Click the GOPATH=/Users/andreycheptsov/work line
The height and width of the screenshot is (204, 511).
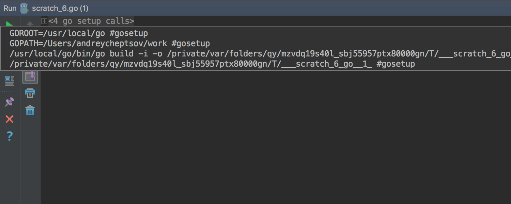[x=110, y=44]
